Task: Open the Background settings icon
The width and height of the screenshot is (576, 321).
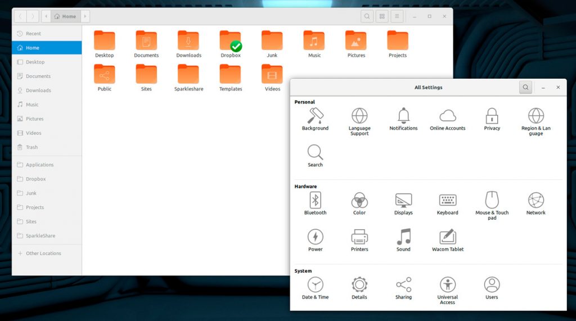Action: click(x=315, y=116)
